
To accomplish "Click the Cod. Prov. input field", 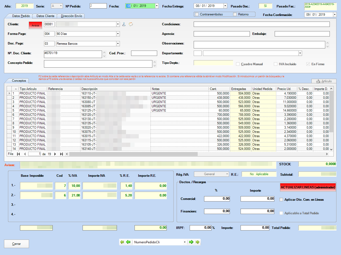I will (144, 53).
